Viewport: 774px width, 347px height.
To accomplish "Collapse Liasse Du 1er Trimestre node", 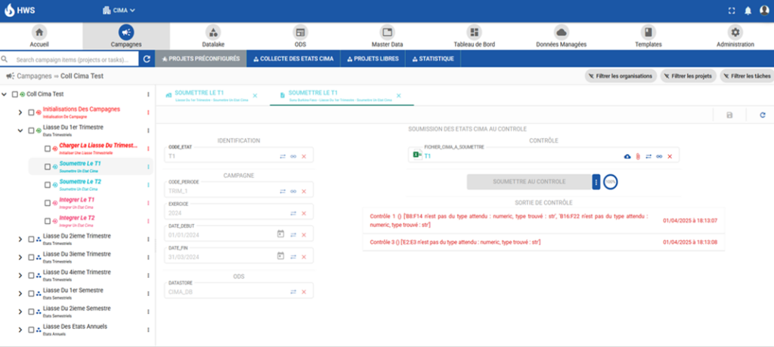I will pos(20,131).
